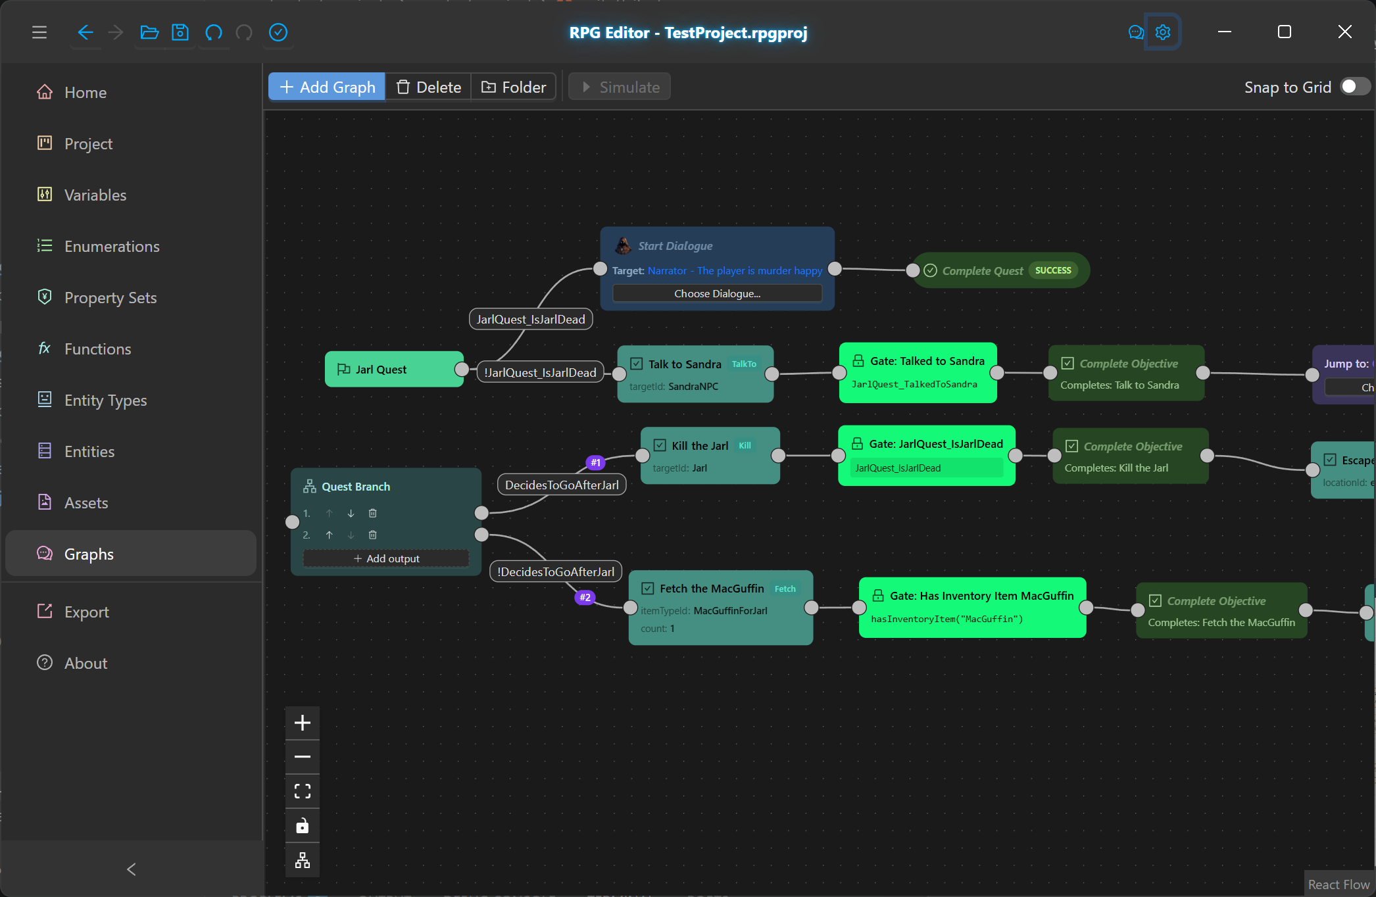Select Talk to Sandra objective node
1376x897 pixels.
(695, 374)
